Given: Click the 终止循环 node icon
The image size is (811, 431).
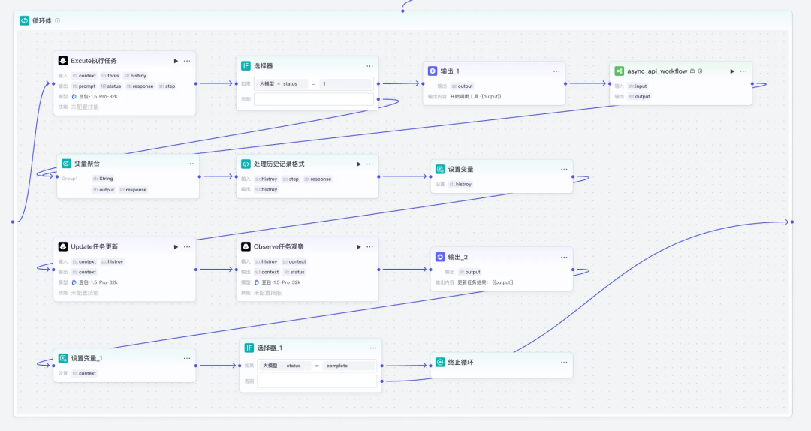Looking at the screenshot, I should pos(440,362).
